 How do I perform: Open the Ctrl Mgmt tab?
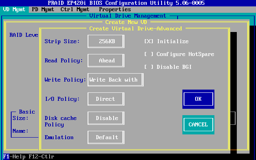click(75, 10)
